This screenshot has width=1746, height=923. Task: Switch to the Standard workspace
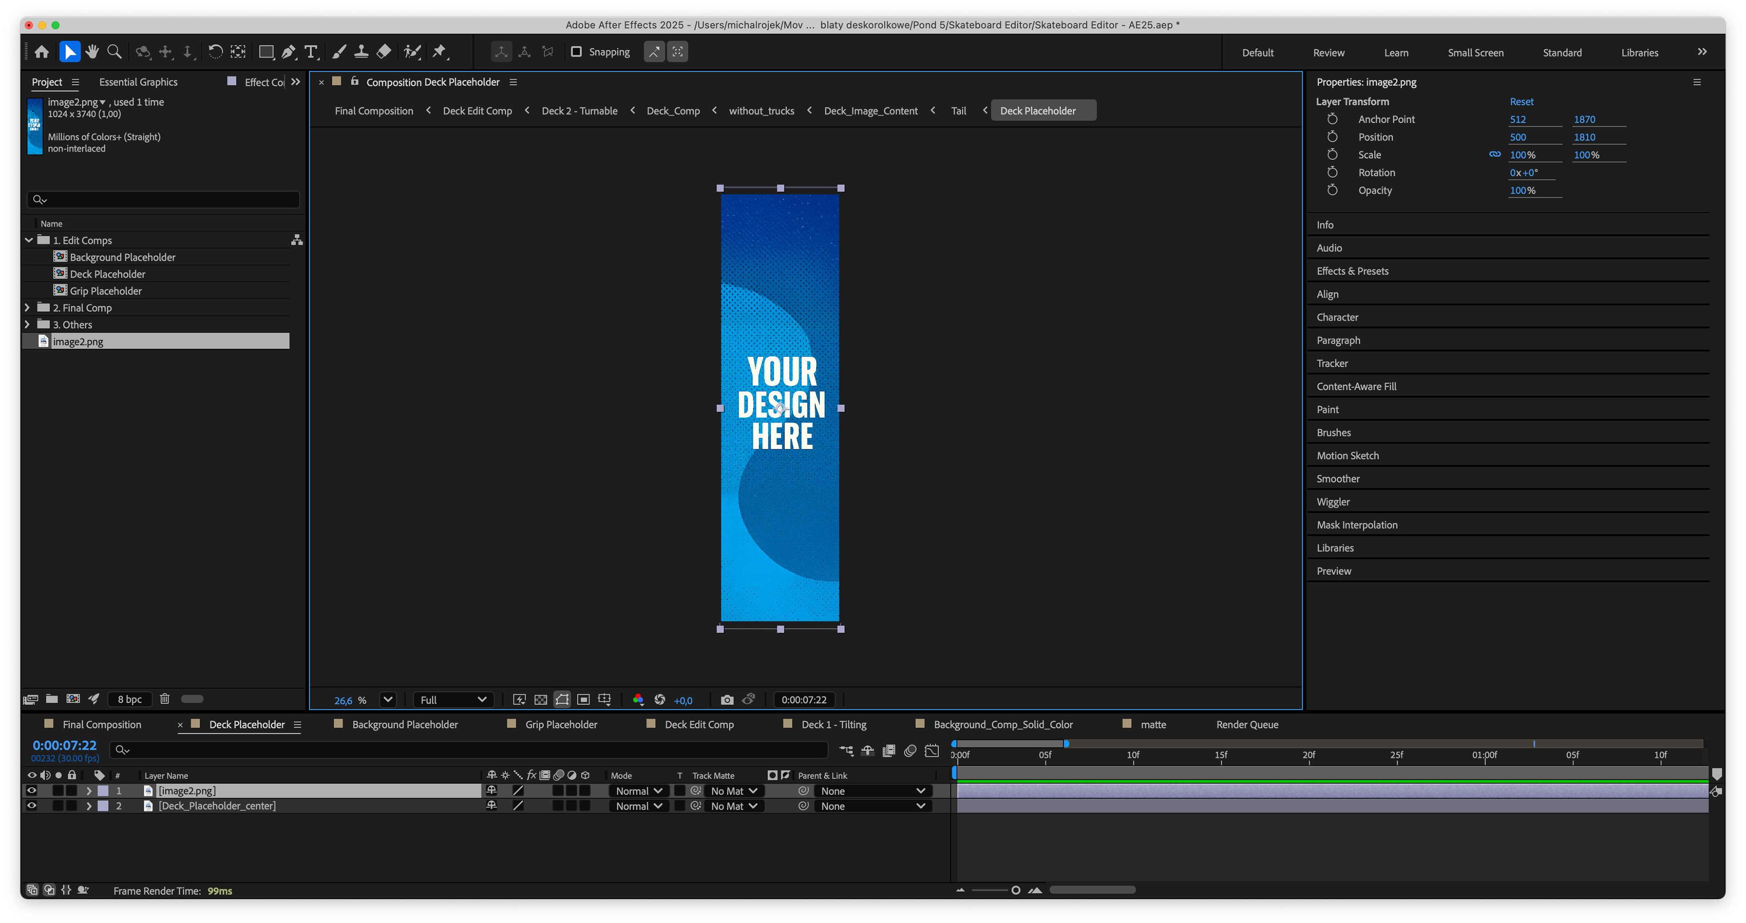(1562, 52)
